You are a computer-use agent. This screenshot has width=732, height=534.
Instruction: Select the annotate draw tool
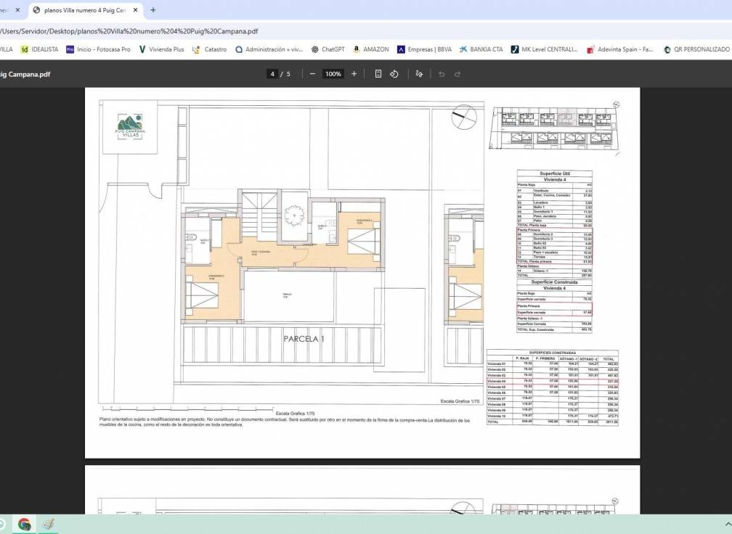(419, 74)
